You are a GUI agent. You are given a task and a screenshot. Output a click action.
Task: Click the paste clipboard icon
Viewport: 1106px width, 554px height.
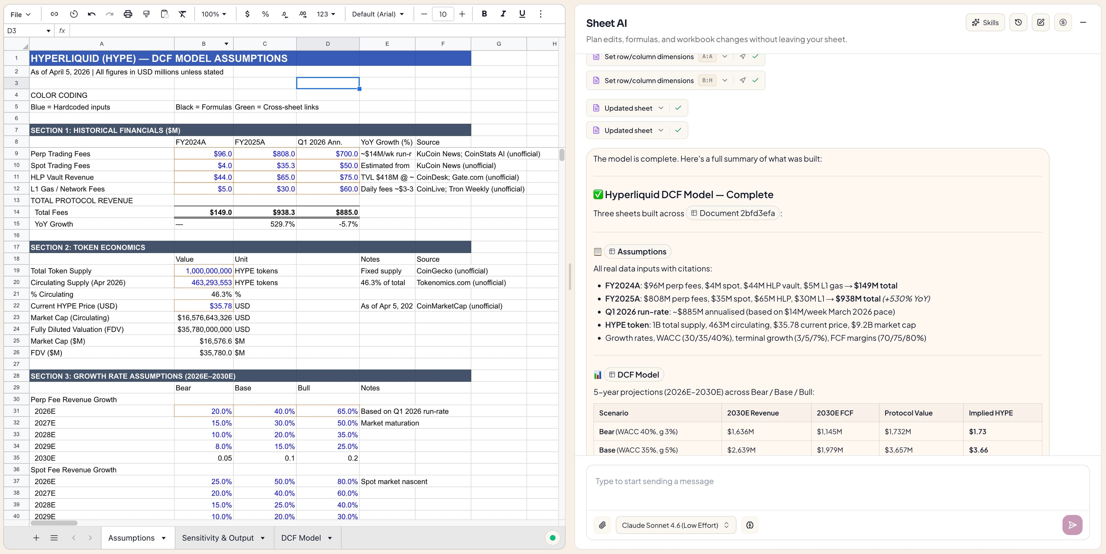[164, 14]
